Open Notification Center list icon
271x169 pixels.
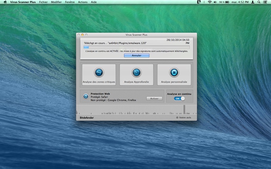[x=265, y=2]
